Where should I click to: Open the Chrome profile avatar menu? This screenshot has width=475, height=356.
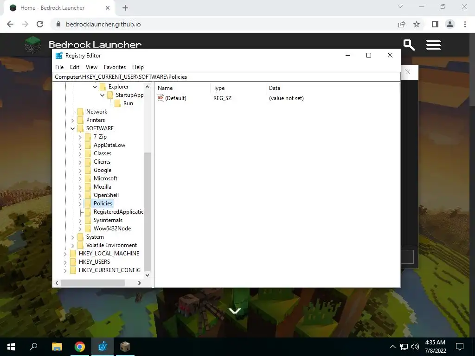tap(450, 24)
